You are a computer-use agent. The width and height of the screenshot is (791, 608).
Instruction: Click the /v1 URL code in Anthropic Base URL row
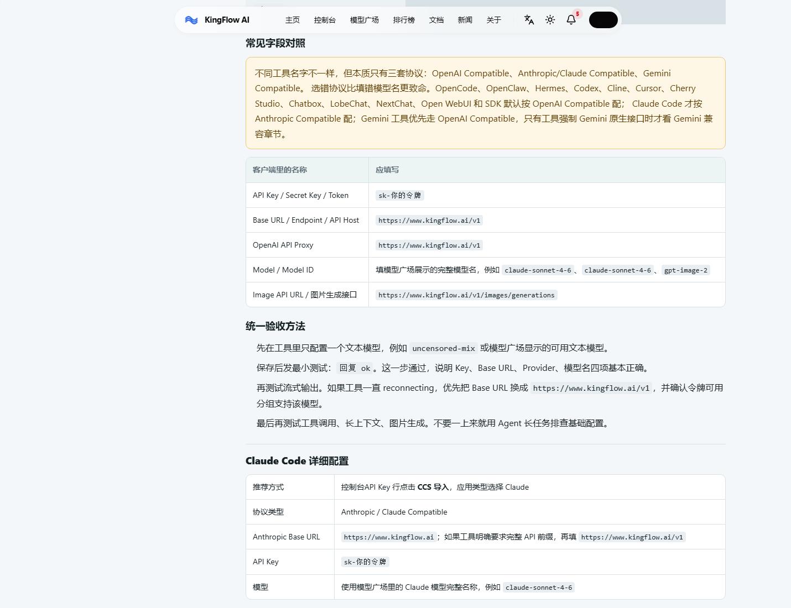pos(632,537)
